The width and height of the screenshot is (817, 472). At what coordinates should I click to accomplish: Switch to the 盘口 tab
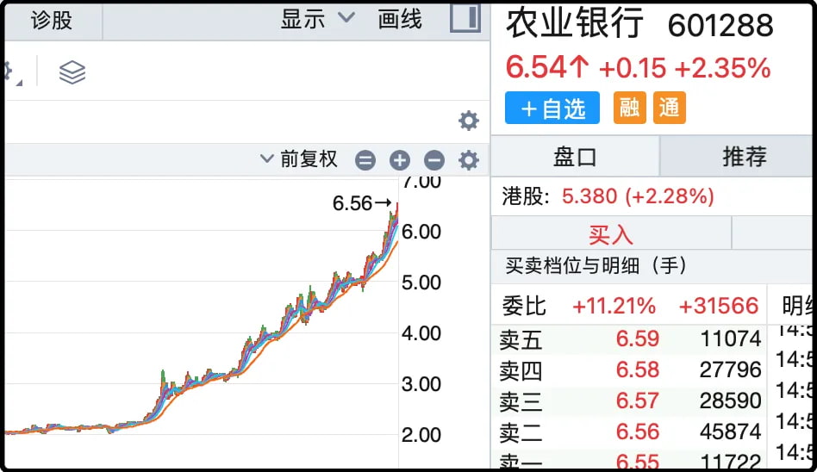pos(575,156)
